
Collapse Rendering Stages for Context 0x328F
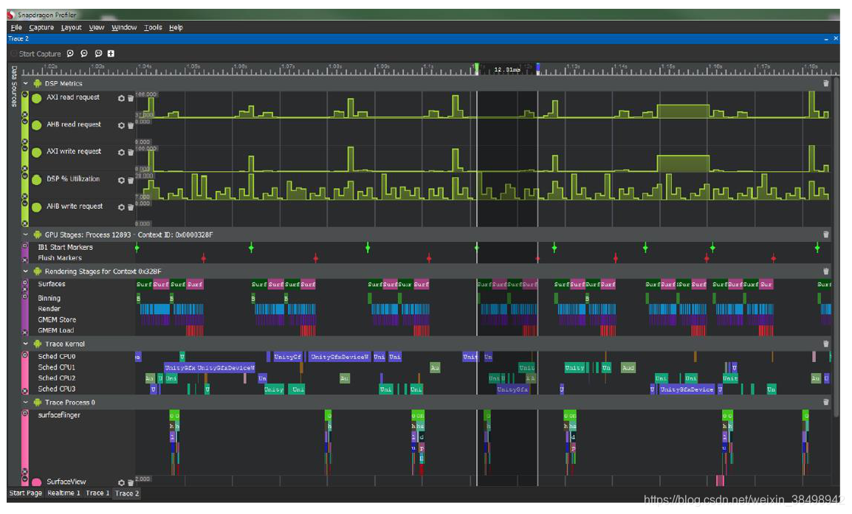[26, 271]
